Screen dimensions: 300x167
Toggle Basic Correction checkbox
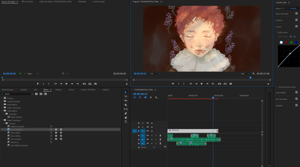pos(296,13)
